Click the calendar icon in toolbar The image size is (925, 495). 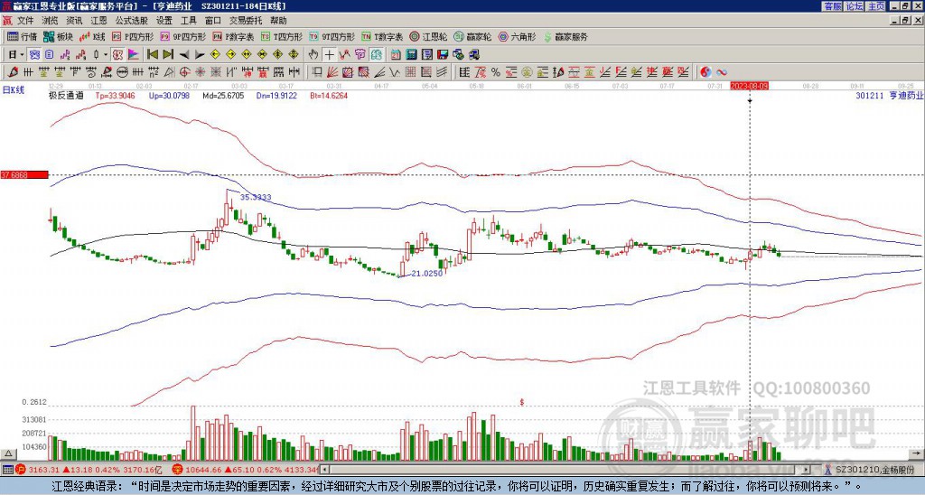[396, 54]
